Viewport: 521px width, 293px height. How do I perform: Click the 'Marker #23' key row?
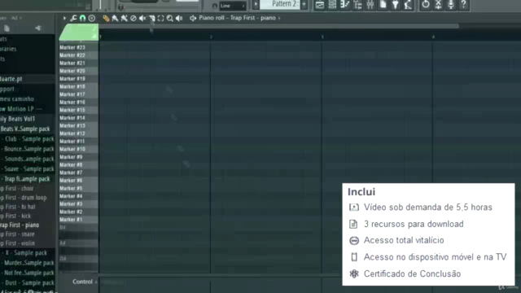click(78, 47)
